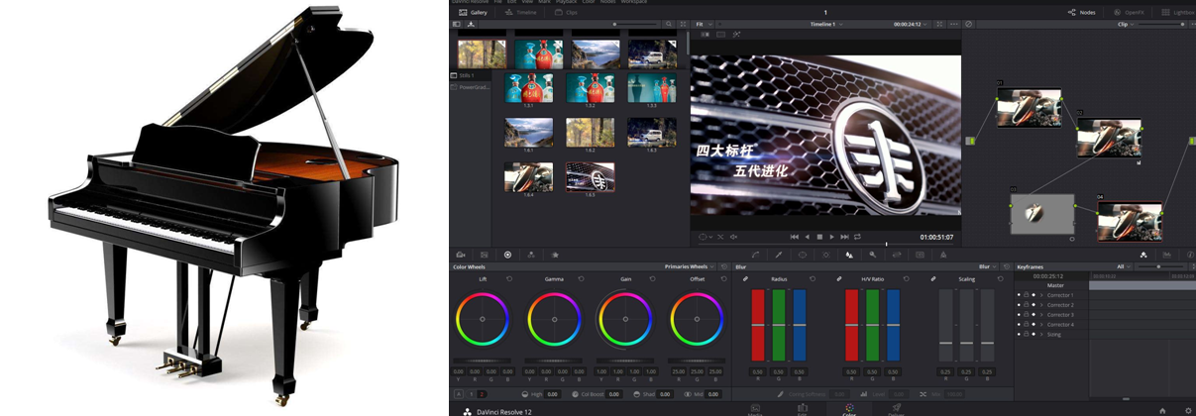Image resolution: width=1196 pixels, height=416 pixels.
Task: Click the Lift color wheel center
Action: pyautogui.click(x=483, y=319)
